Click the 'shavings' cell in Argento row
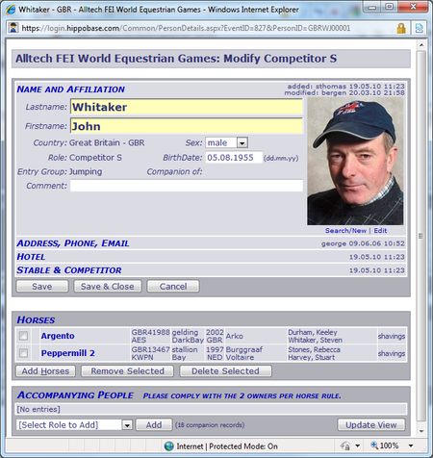The width and height of the screenshot is (433, 458). coord(392,336)
